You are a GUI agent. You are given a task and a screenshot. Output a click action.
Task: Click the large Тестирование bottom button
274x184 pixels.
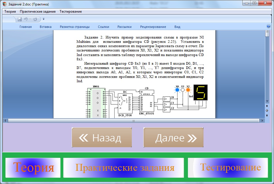coord(228,168)
